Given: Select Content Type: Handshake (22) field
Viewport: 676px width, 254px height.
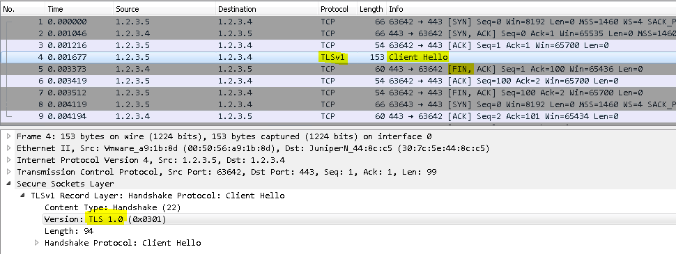Looking at the screenshot, I should coord(112,207).
